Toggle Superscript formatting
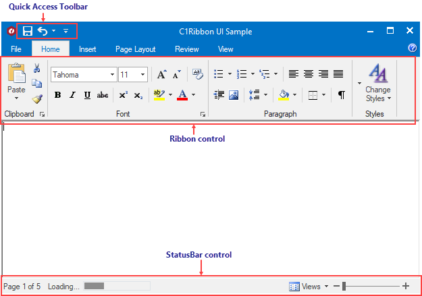This screenshot has height=296, width=422. (x=124, y=95)
